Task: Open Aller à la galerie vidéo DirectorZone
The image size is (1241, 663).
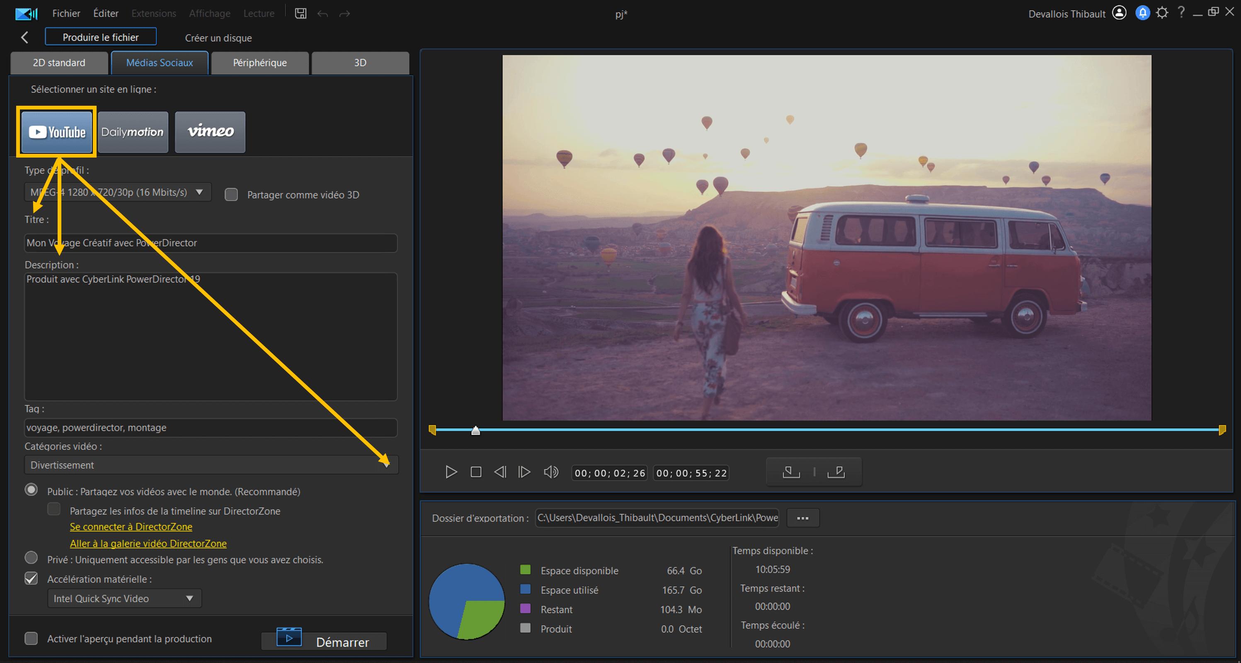Action: (148, 544)
